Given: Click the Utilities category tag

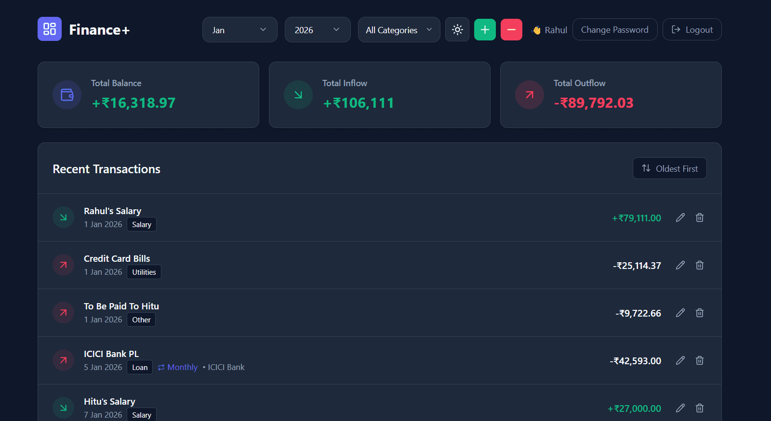Looking at the screenshot, I should [144, 272].
